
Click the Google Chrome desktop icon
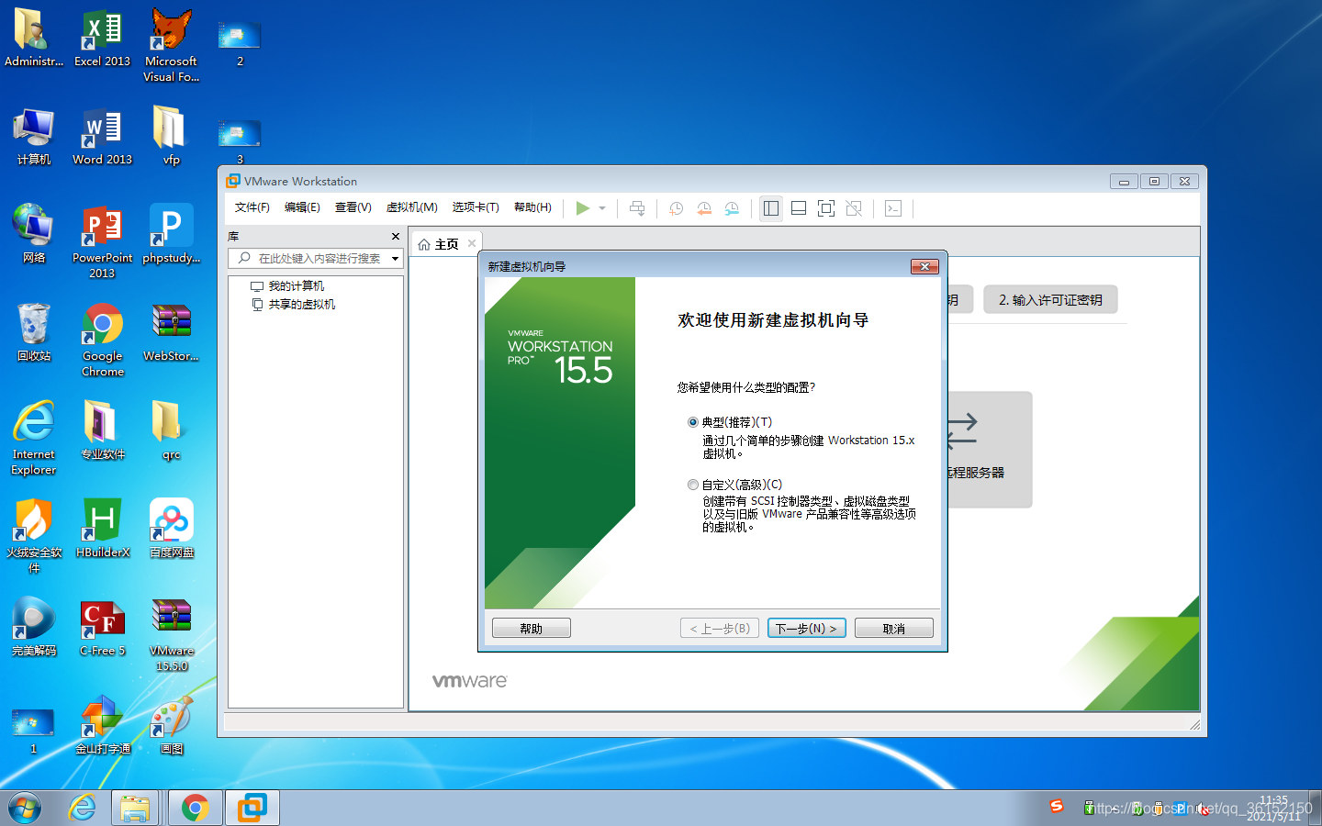(102, 340)
